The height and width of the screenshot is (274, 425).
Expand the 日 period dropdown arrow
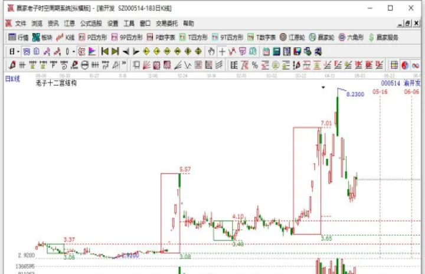(x=18, y=51)
